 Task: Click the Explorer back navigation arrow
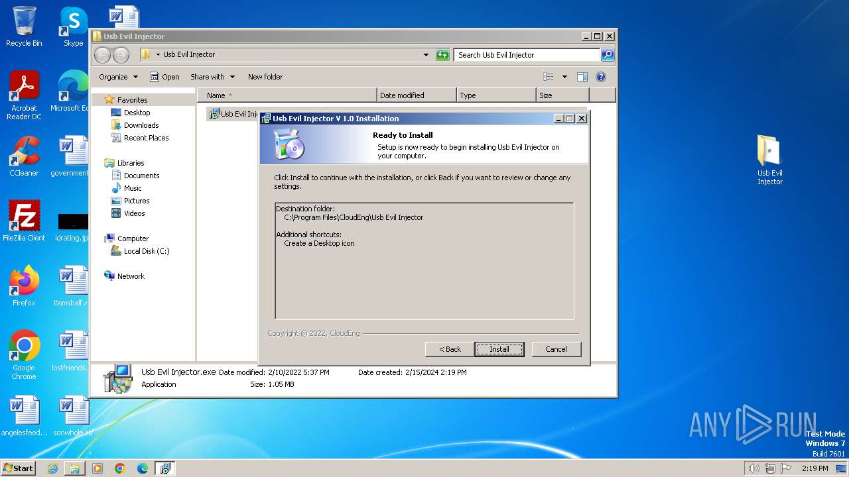coord(102,55)
